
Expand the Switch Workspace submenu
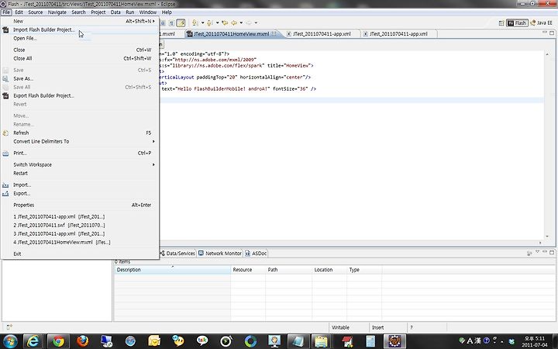153,165
